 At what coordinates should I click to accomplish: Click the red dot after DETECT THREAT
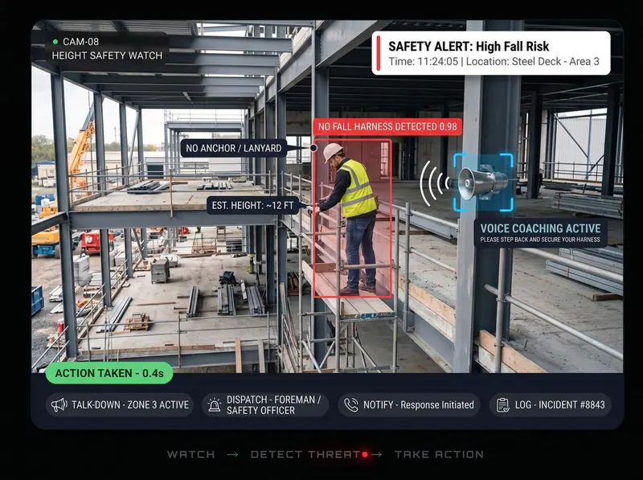point(365,454)
